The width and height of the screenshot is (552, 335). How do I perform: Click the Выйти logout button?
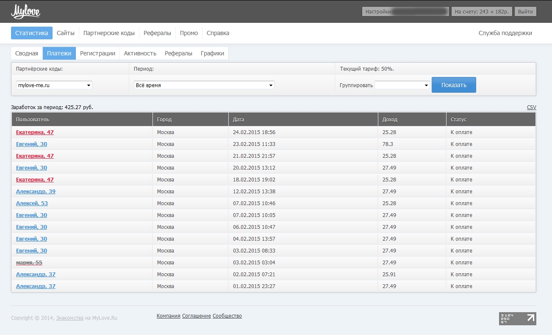pyautogui.click(x=525, y=11)
